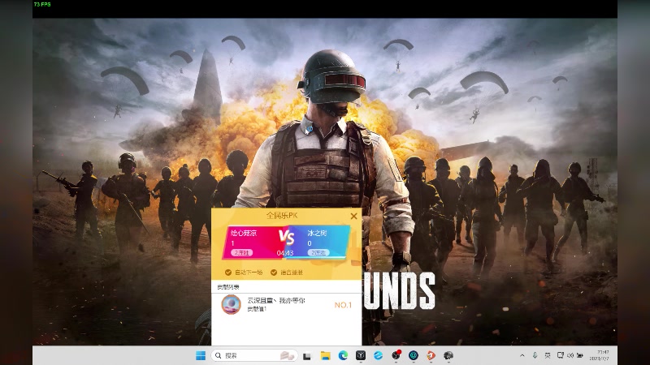Expand hidden system tray icons chevron
650x365 pixels.
[522, 355]
